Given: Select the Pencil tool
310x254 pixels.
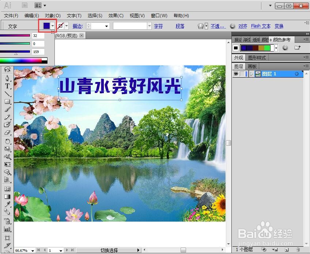Looking at the screenshot, I should click(7, 117).
